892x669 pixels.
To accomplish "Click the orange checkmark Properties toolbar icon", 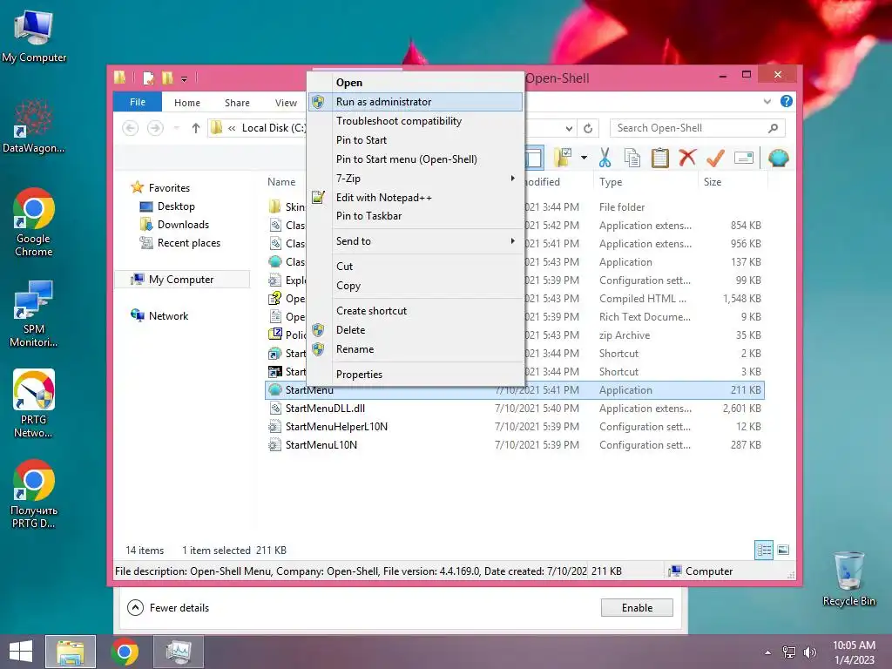I will pyautogui.click(x=715, y=158).
